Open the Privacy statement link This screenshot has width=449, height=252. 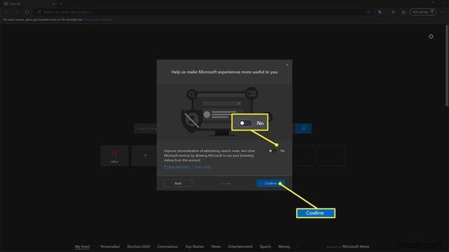177,166
